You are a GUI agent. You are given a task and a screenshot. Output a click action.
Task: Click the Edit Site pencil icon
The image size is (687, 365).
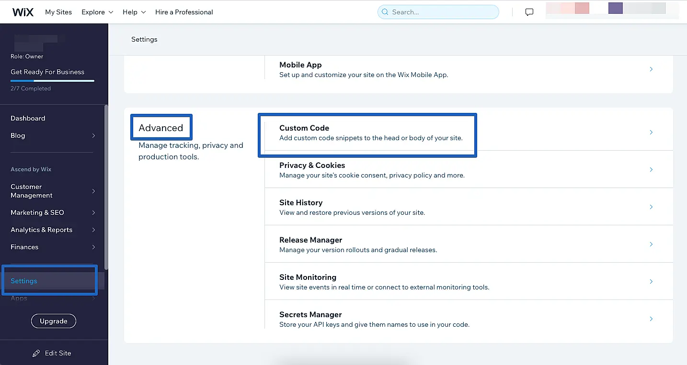tap(36, 354)
